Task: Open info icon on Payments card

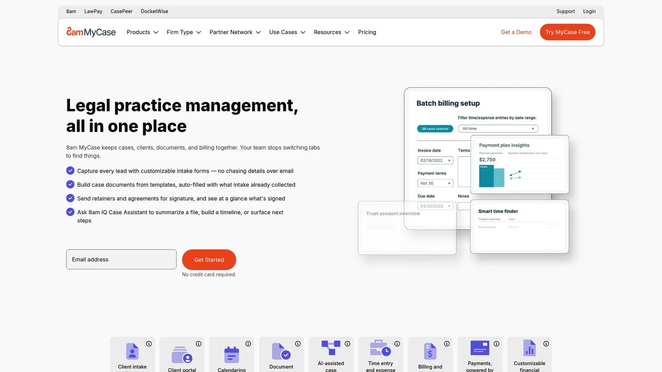Action: [x=496, y=344]
